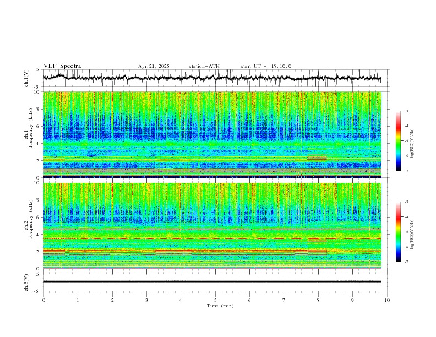
Task: Click the "-3" label on upper color bar
Action: coord(406,111)
